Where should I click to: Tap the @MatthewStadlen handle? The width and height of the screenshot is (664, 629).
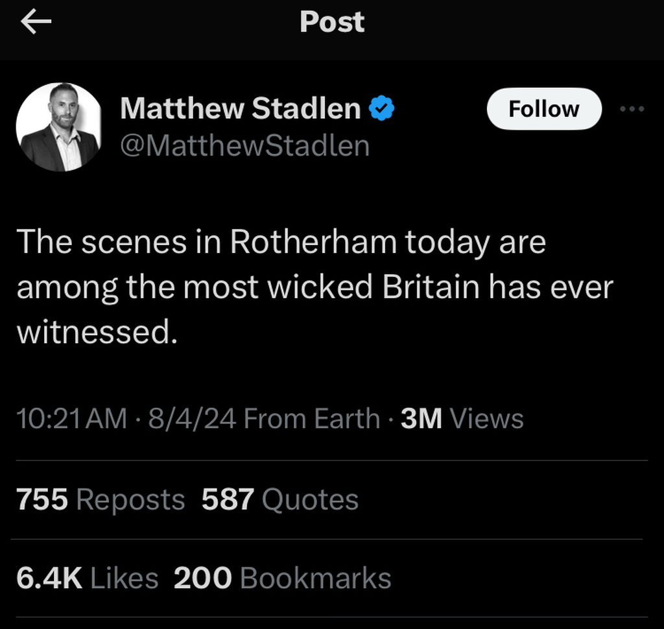[244, 146]
